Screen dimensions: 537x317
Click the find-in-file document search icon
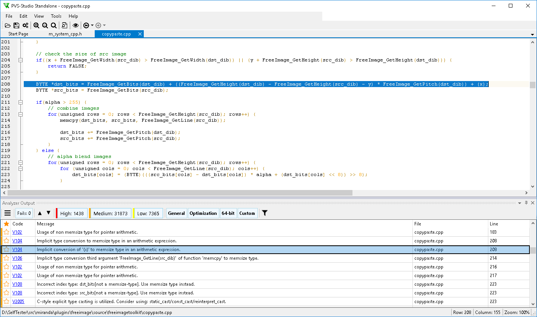65,25
